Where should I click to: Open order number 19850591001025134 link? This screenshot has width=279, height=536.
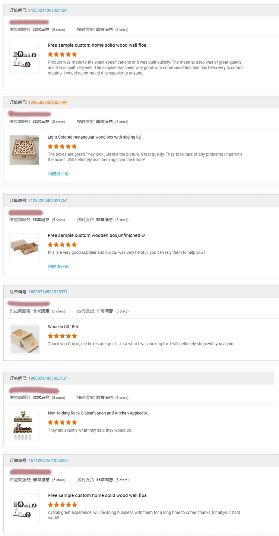48,378
